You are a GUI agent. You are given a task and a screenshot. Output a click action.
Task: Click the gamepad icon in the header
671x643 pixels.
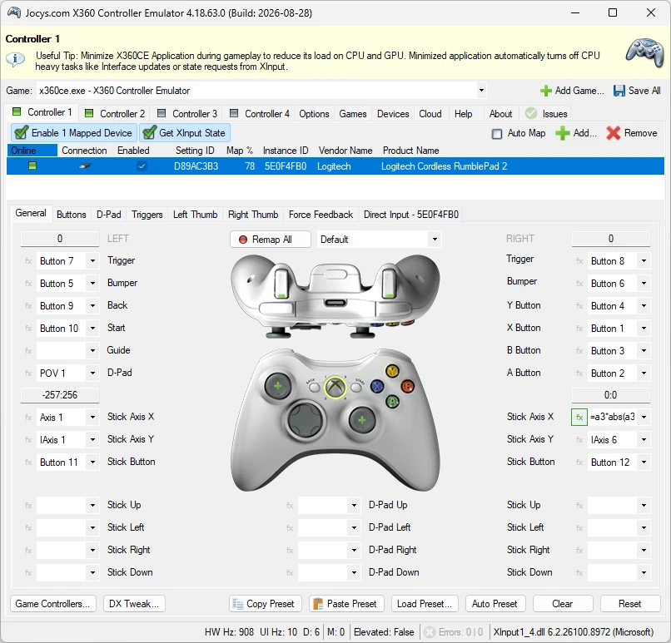pos(645,53)
